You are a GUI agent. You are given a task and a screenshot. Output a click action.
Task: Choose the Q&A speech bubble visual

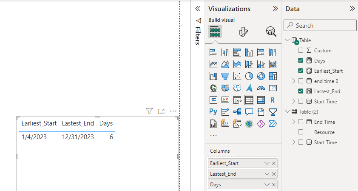[x=249, y=112]
